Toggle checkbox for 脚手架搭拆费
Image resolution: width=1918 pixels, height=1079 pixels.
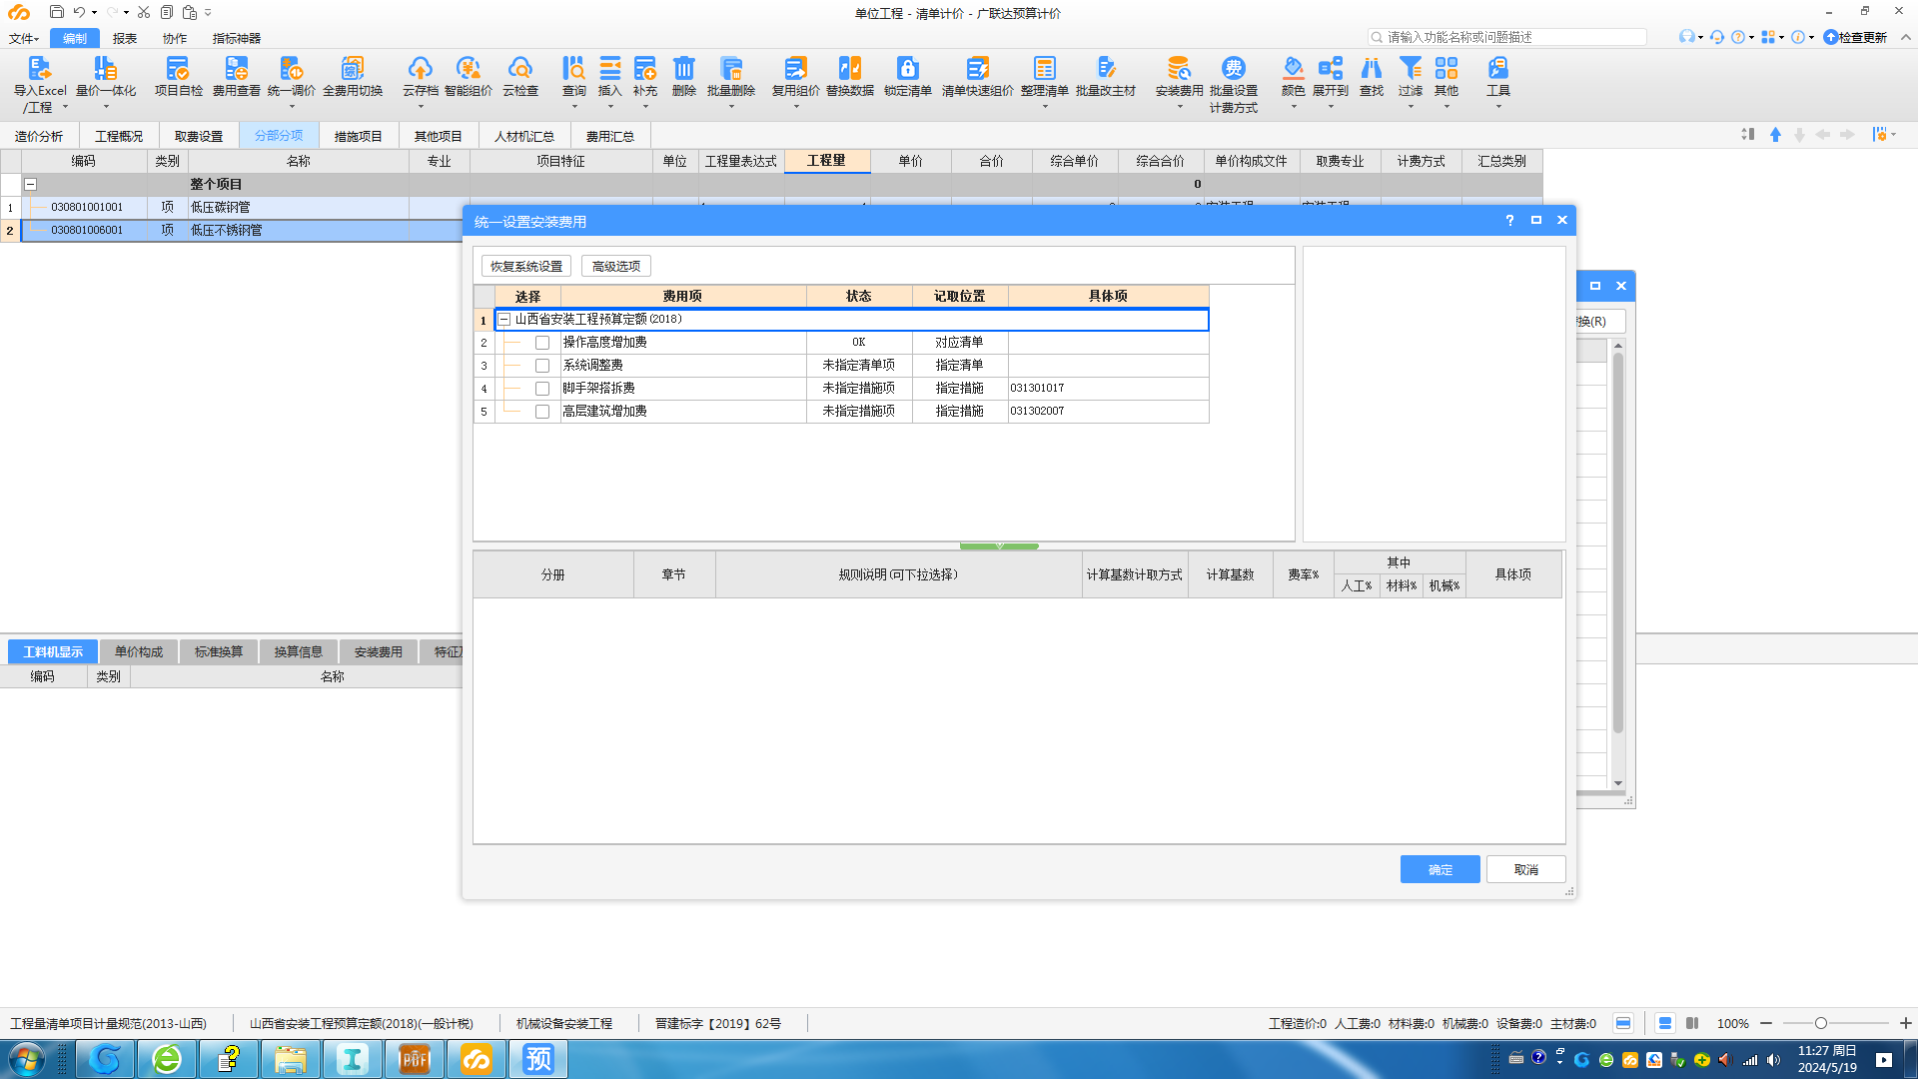pyautogui.click(x=542, y=388)
